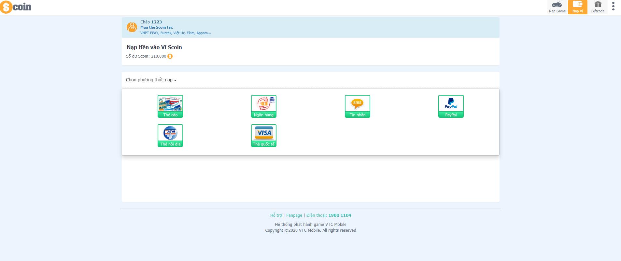Click the Hệ thống phát hành game VTC Mobile text
This screenshot has height=261, width=621.
(311, 224)
